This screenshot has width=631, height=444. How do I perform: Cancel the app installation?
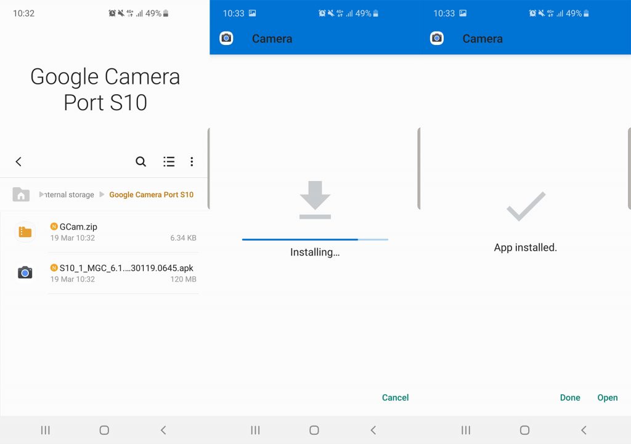[x=395, y=397]
